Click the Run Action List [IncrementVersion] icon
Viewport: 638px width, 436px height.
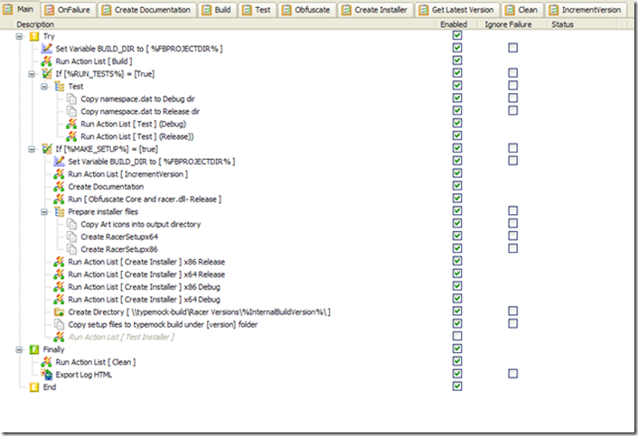[60, 174]
